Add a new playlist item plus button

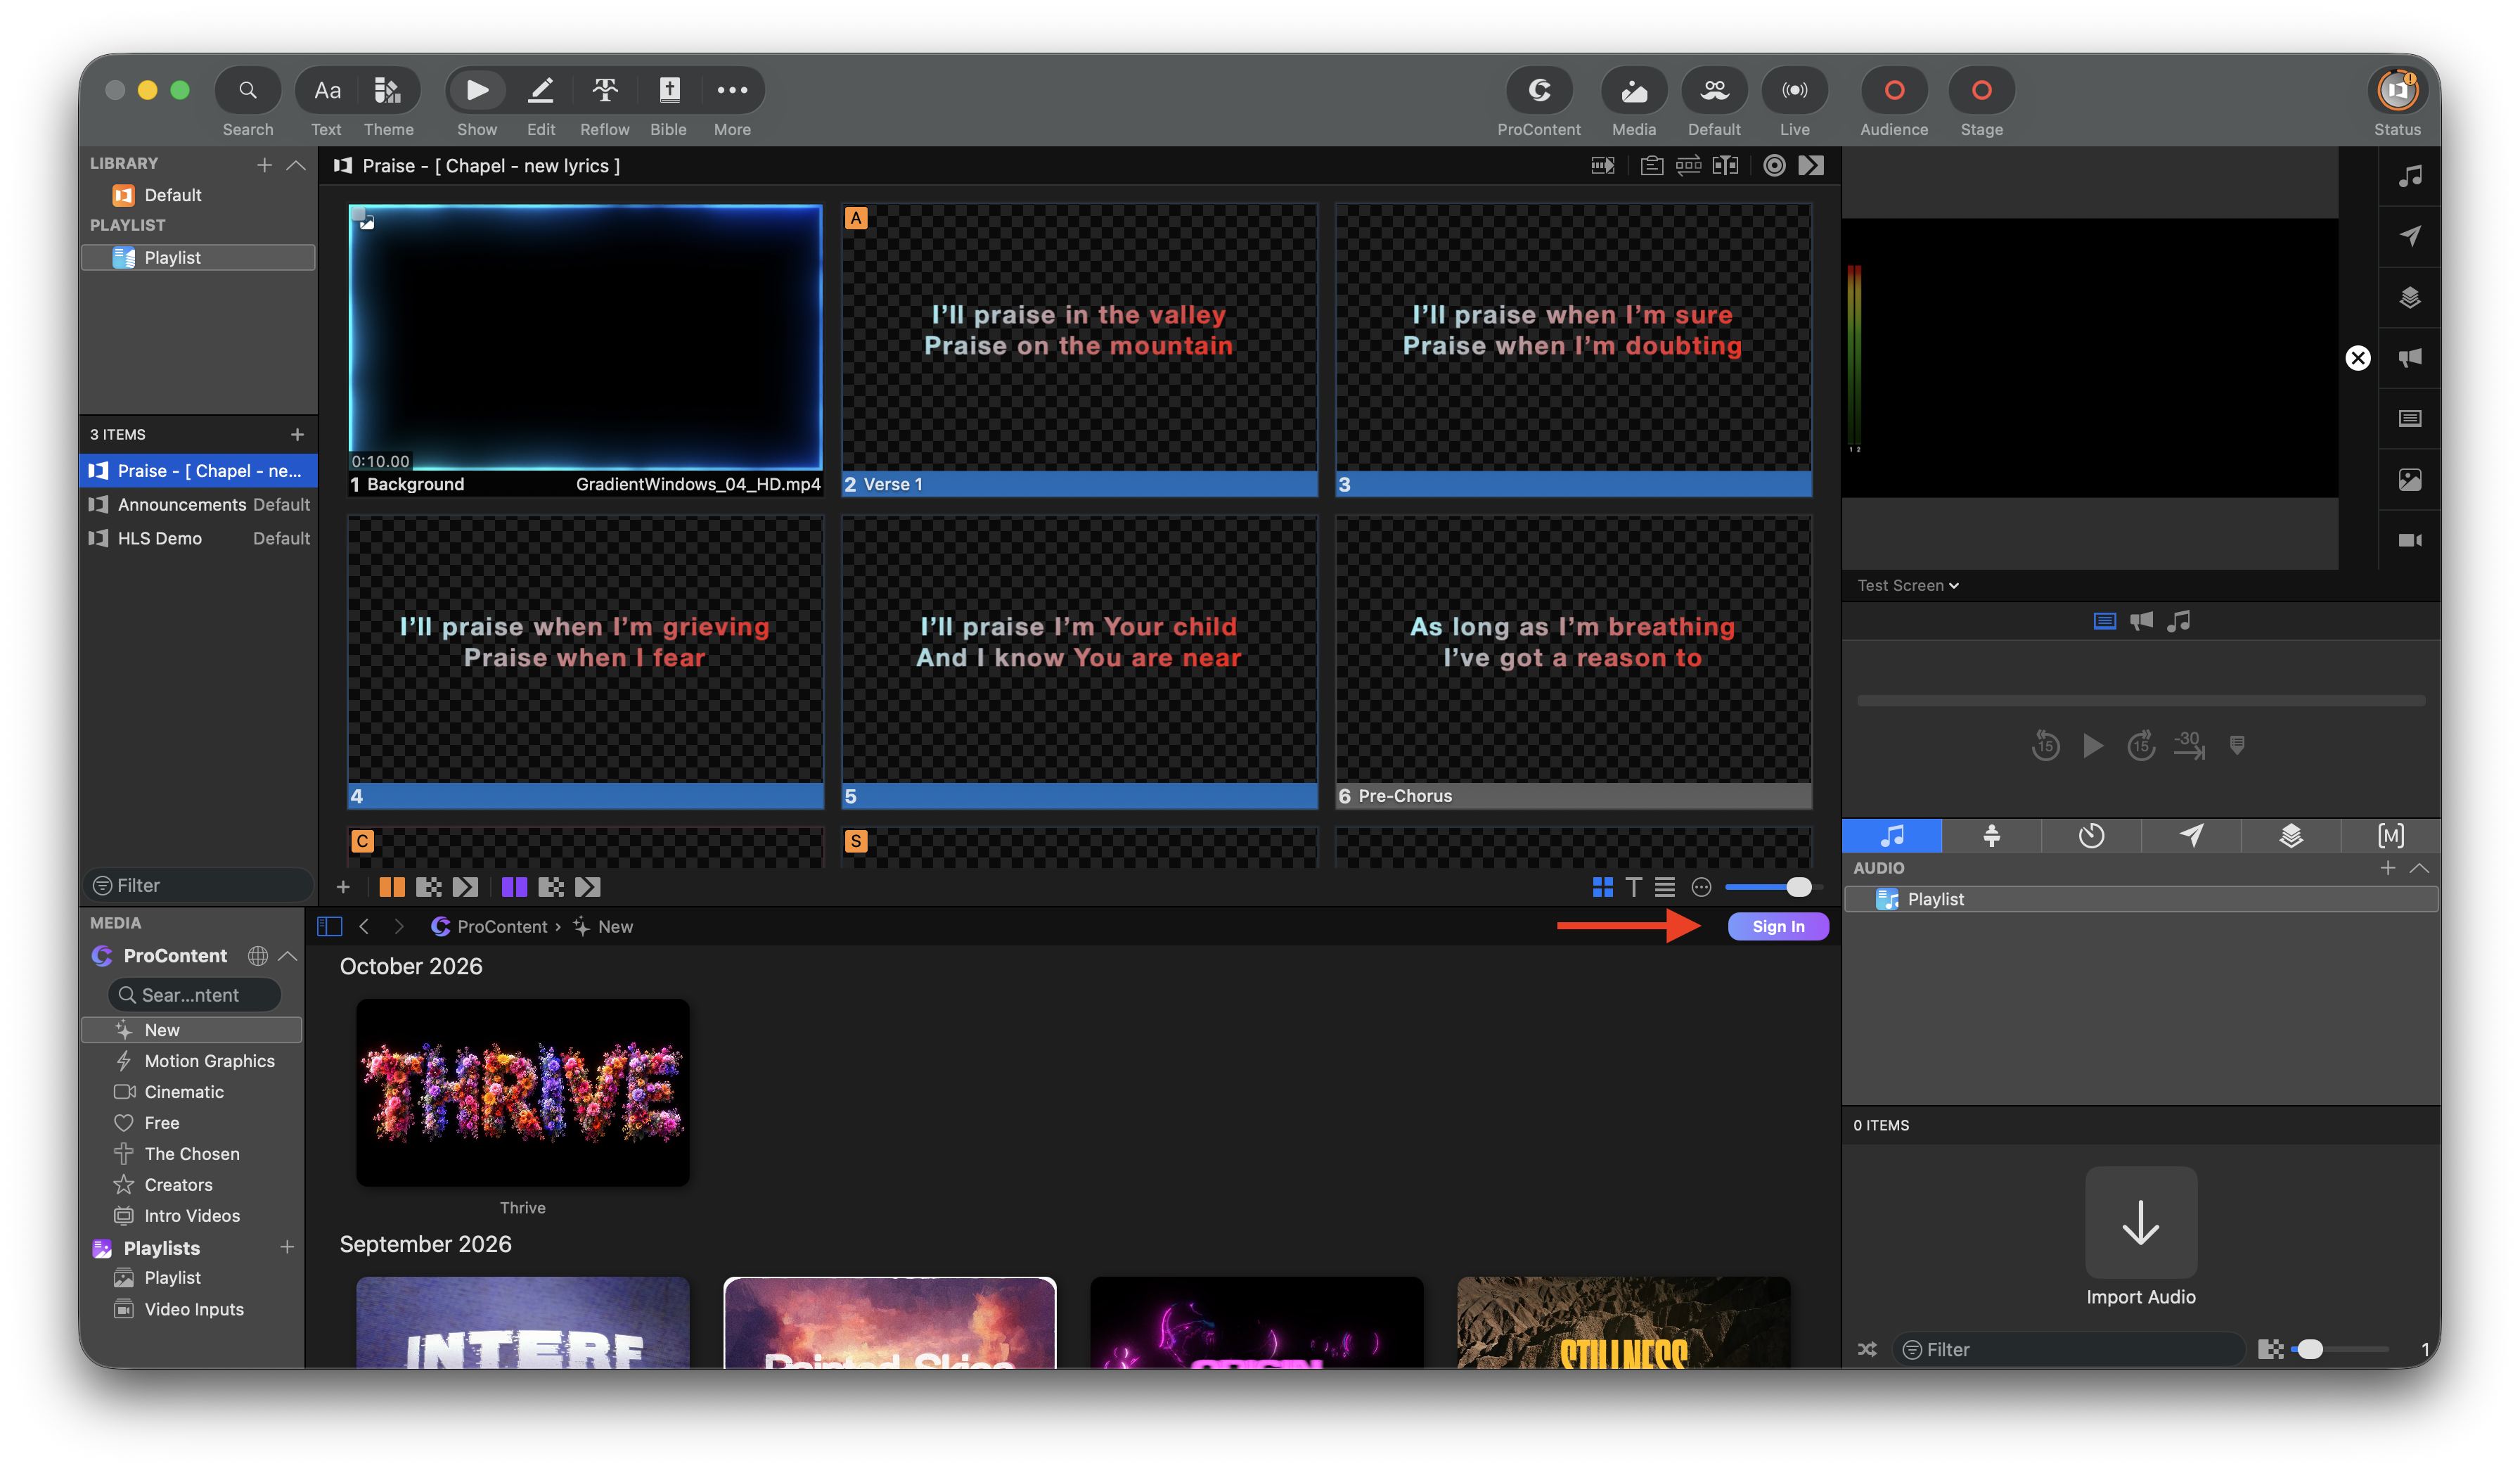click(297, 434)
